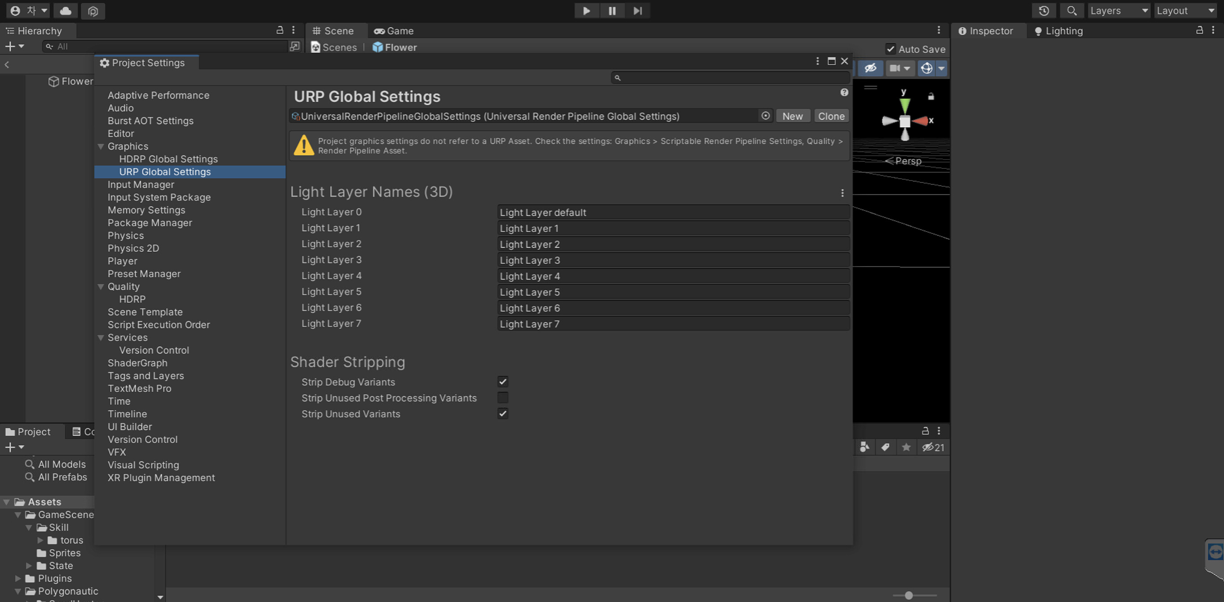The width and height of the screenshot is (1224, 602).
Task: Open the Layout dropdown at top right
Action: click(1185, 10)
